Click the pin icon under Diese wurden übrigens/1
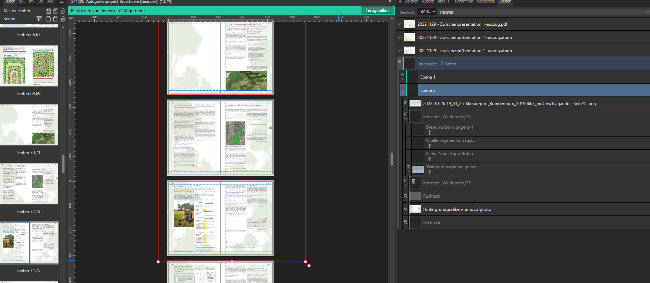Viewport: 650px width, 283px height. tap(430, 133)
